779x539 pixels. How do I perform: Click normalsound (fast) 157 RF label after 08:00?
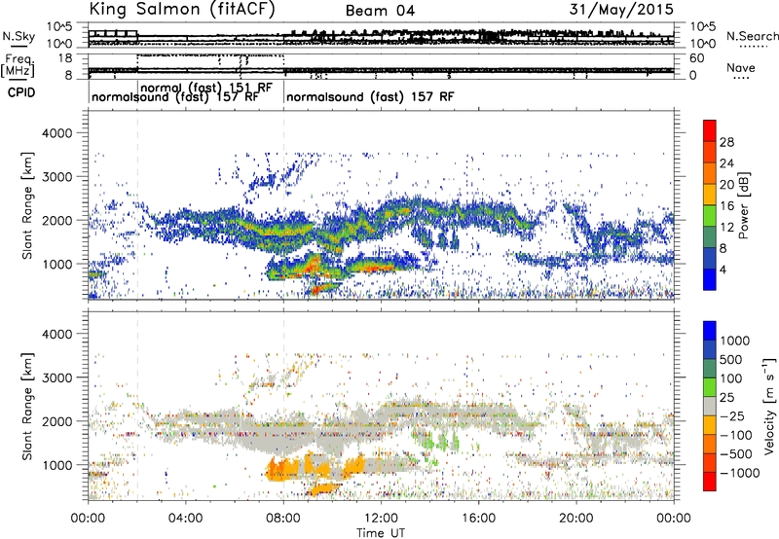[x=370, y=96]
